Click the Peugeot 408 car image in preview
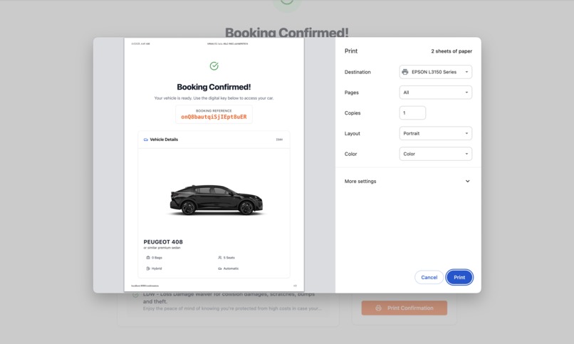The height and width of the screenshot is (344, 574). 216,200
